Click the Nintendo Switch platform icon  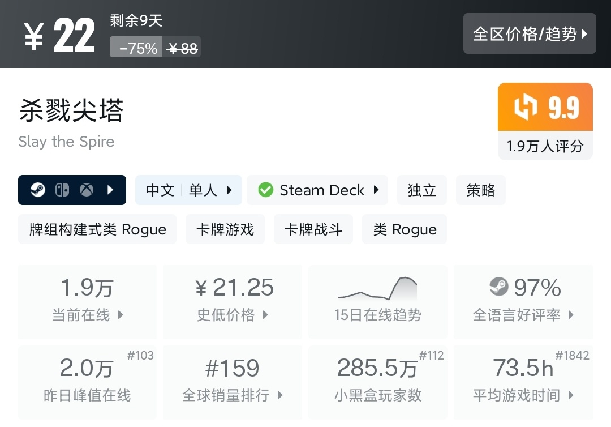[62, 190]
